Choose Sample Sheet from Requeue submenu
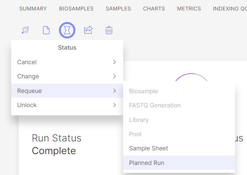The image size is (247, 175). tap(148, 149)
